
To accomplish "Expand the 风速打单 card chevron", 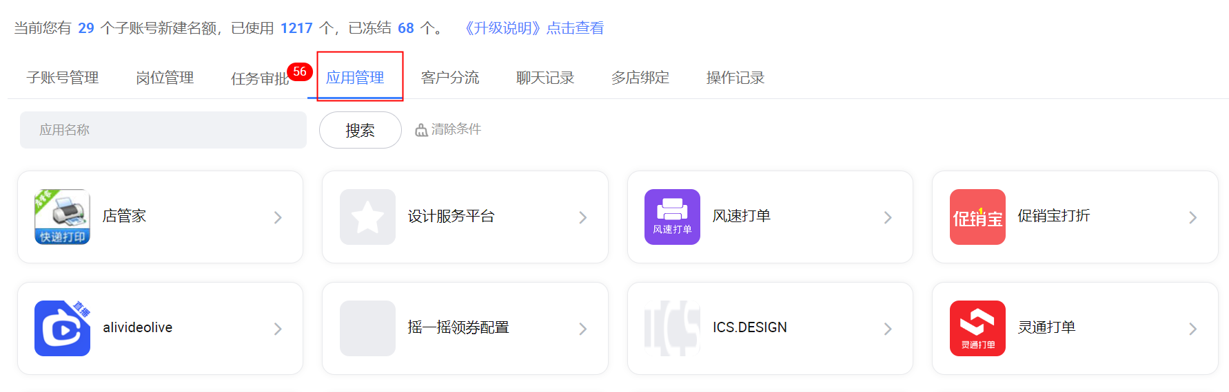I will tap(888, 217).
